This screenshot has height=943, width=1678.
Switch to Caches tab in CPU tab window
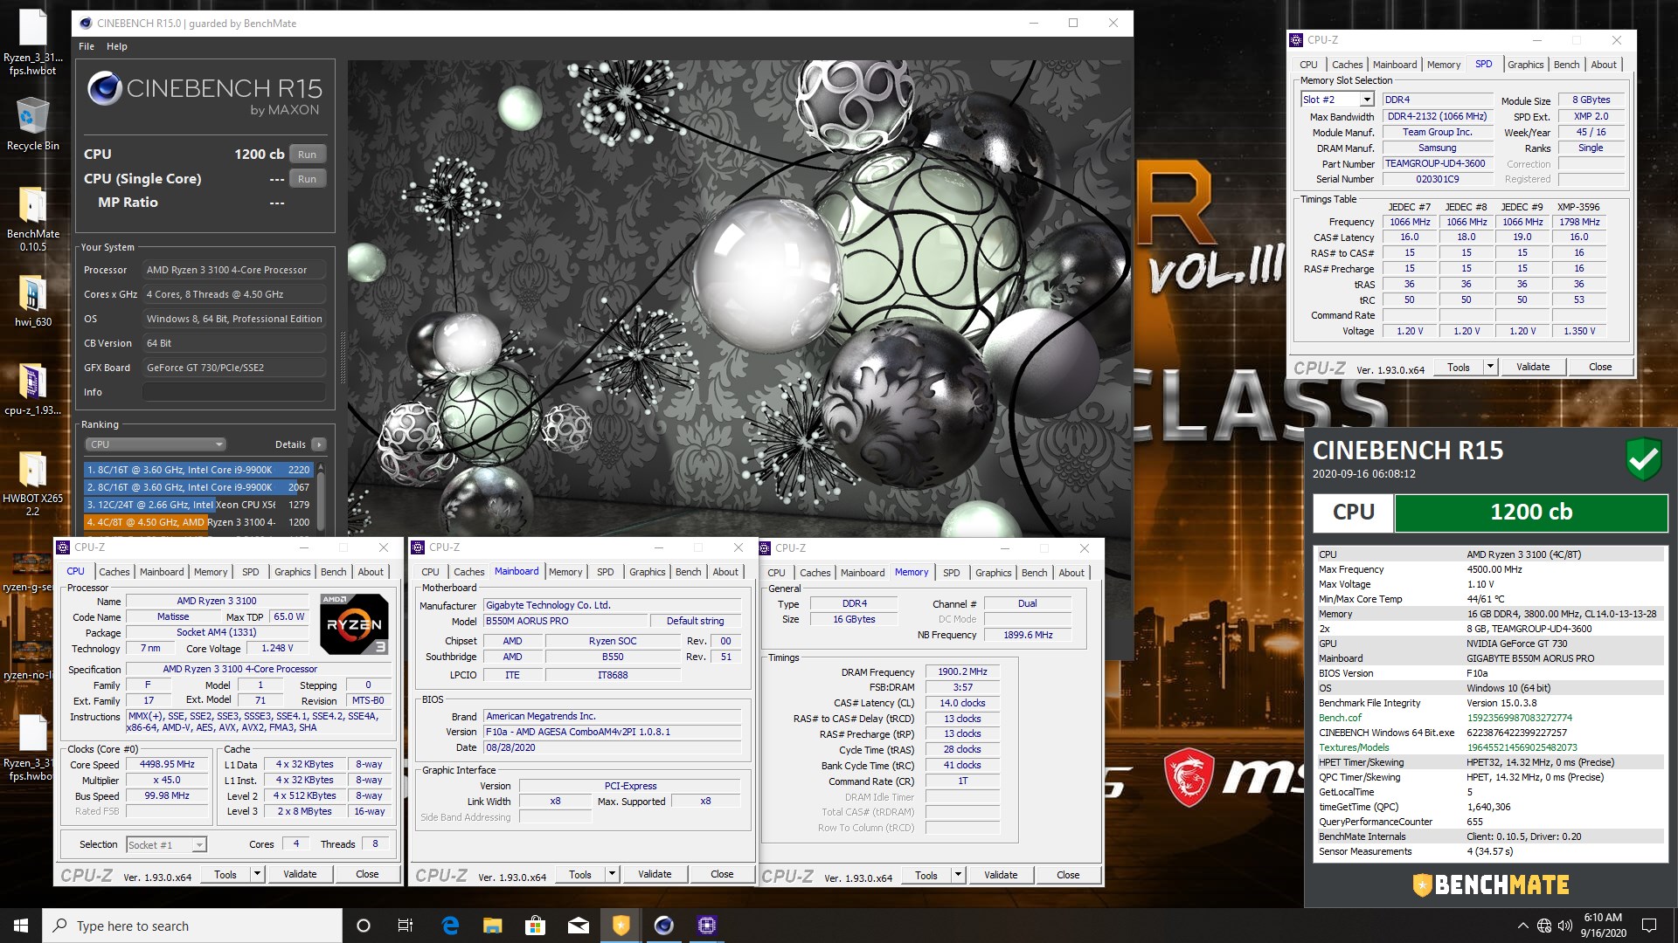[114, 572]
